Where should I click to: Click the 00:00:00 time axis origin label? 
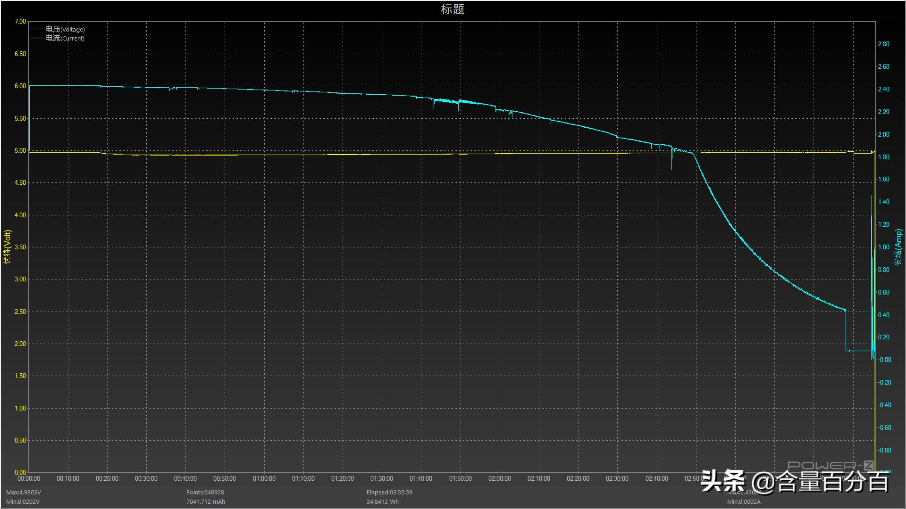[29, 478]
